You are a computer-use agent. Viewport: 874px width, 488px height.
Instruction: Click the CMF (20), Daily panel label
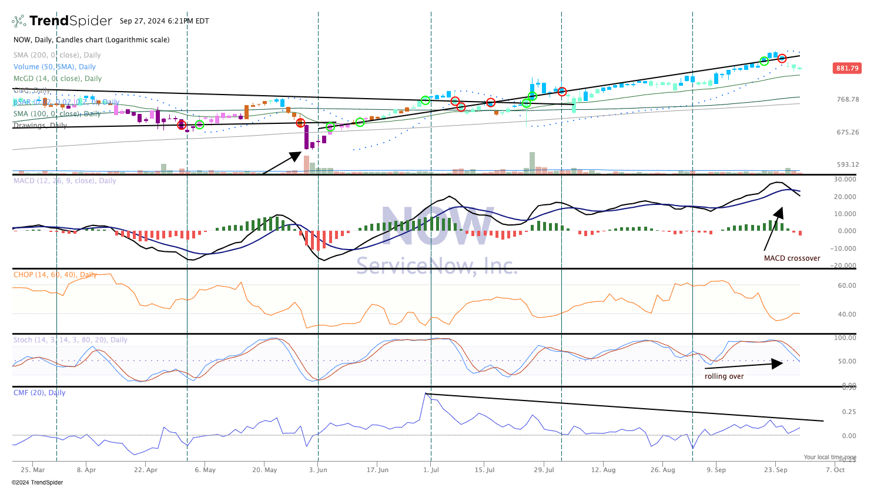point(39,393)
